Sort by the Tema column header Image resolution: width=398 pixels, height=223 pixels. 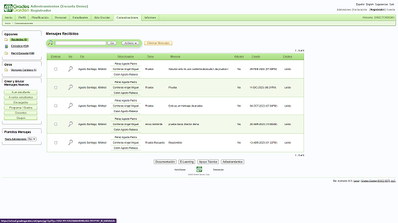coord(150,56)
